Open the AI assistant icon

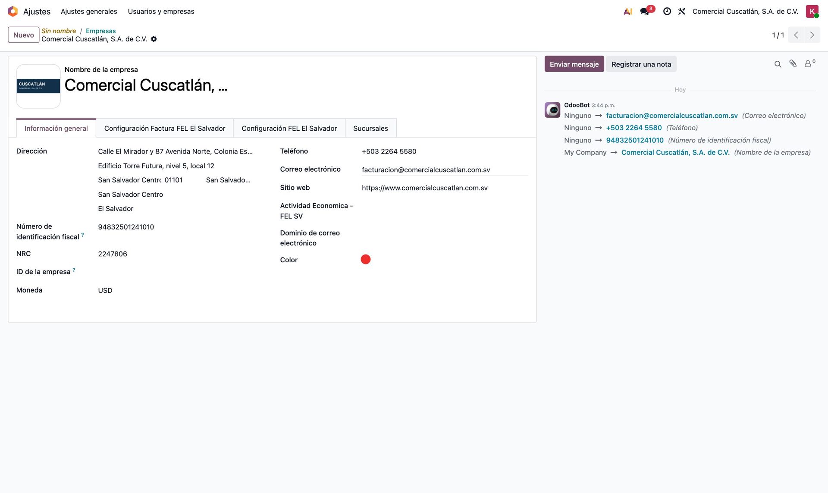[x=628, y=11]
